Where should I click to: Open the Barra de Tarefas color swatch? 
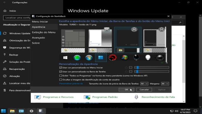pos(131,72)
